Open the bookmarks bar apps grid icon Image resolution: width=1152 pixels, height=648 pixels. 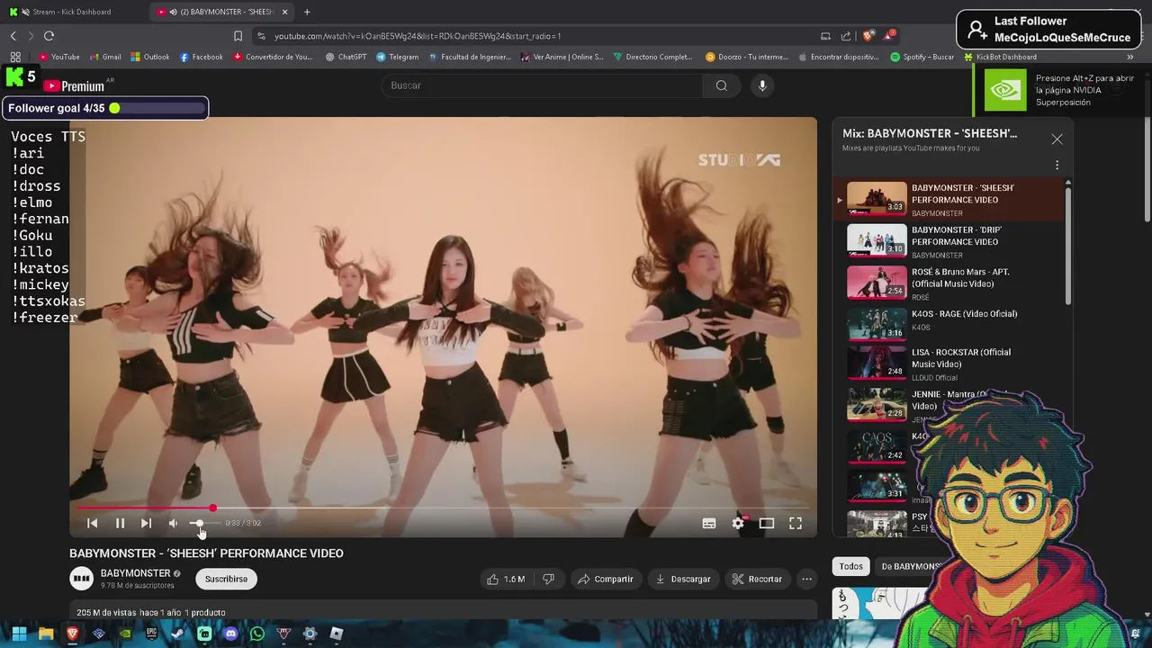coord(15,57)
